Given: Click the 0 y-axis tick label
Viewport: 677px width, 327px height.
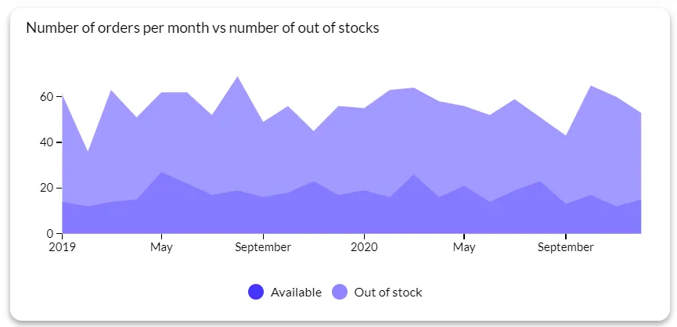Looking at the screenshot, I should click(49, 234).
